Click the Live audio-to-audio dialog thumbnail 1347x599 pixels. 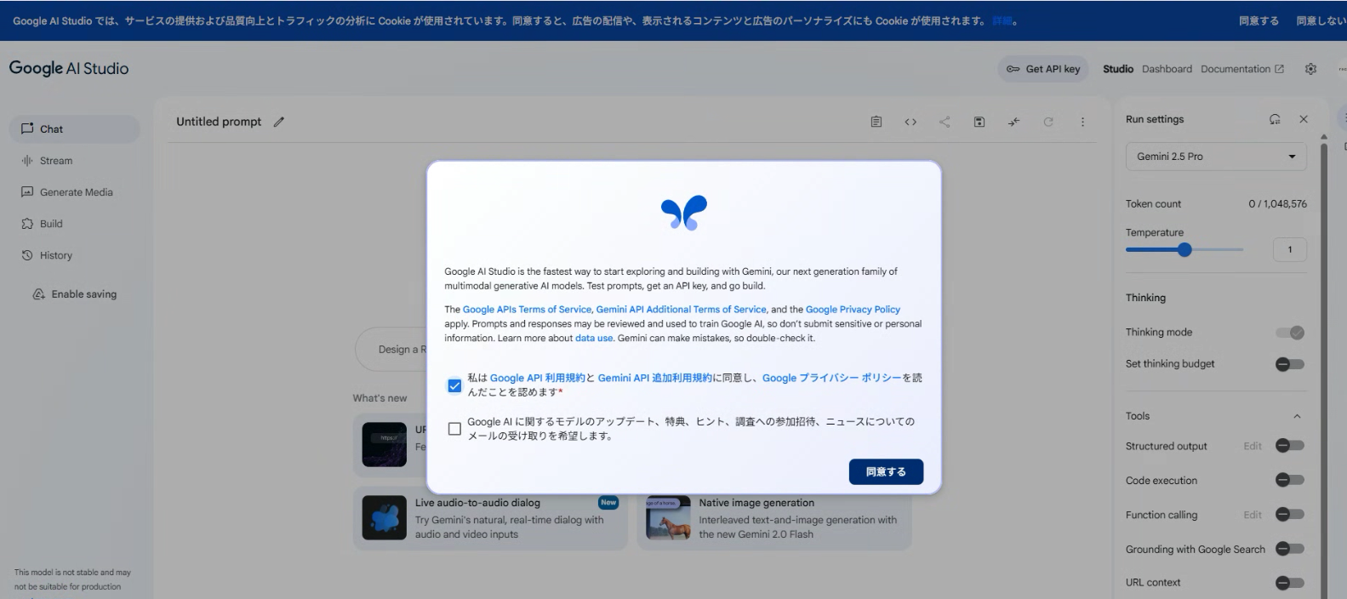pos(384,517)
